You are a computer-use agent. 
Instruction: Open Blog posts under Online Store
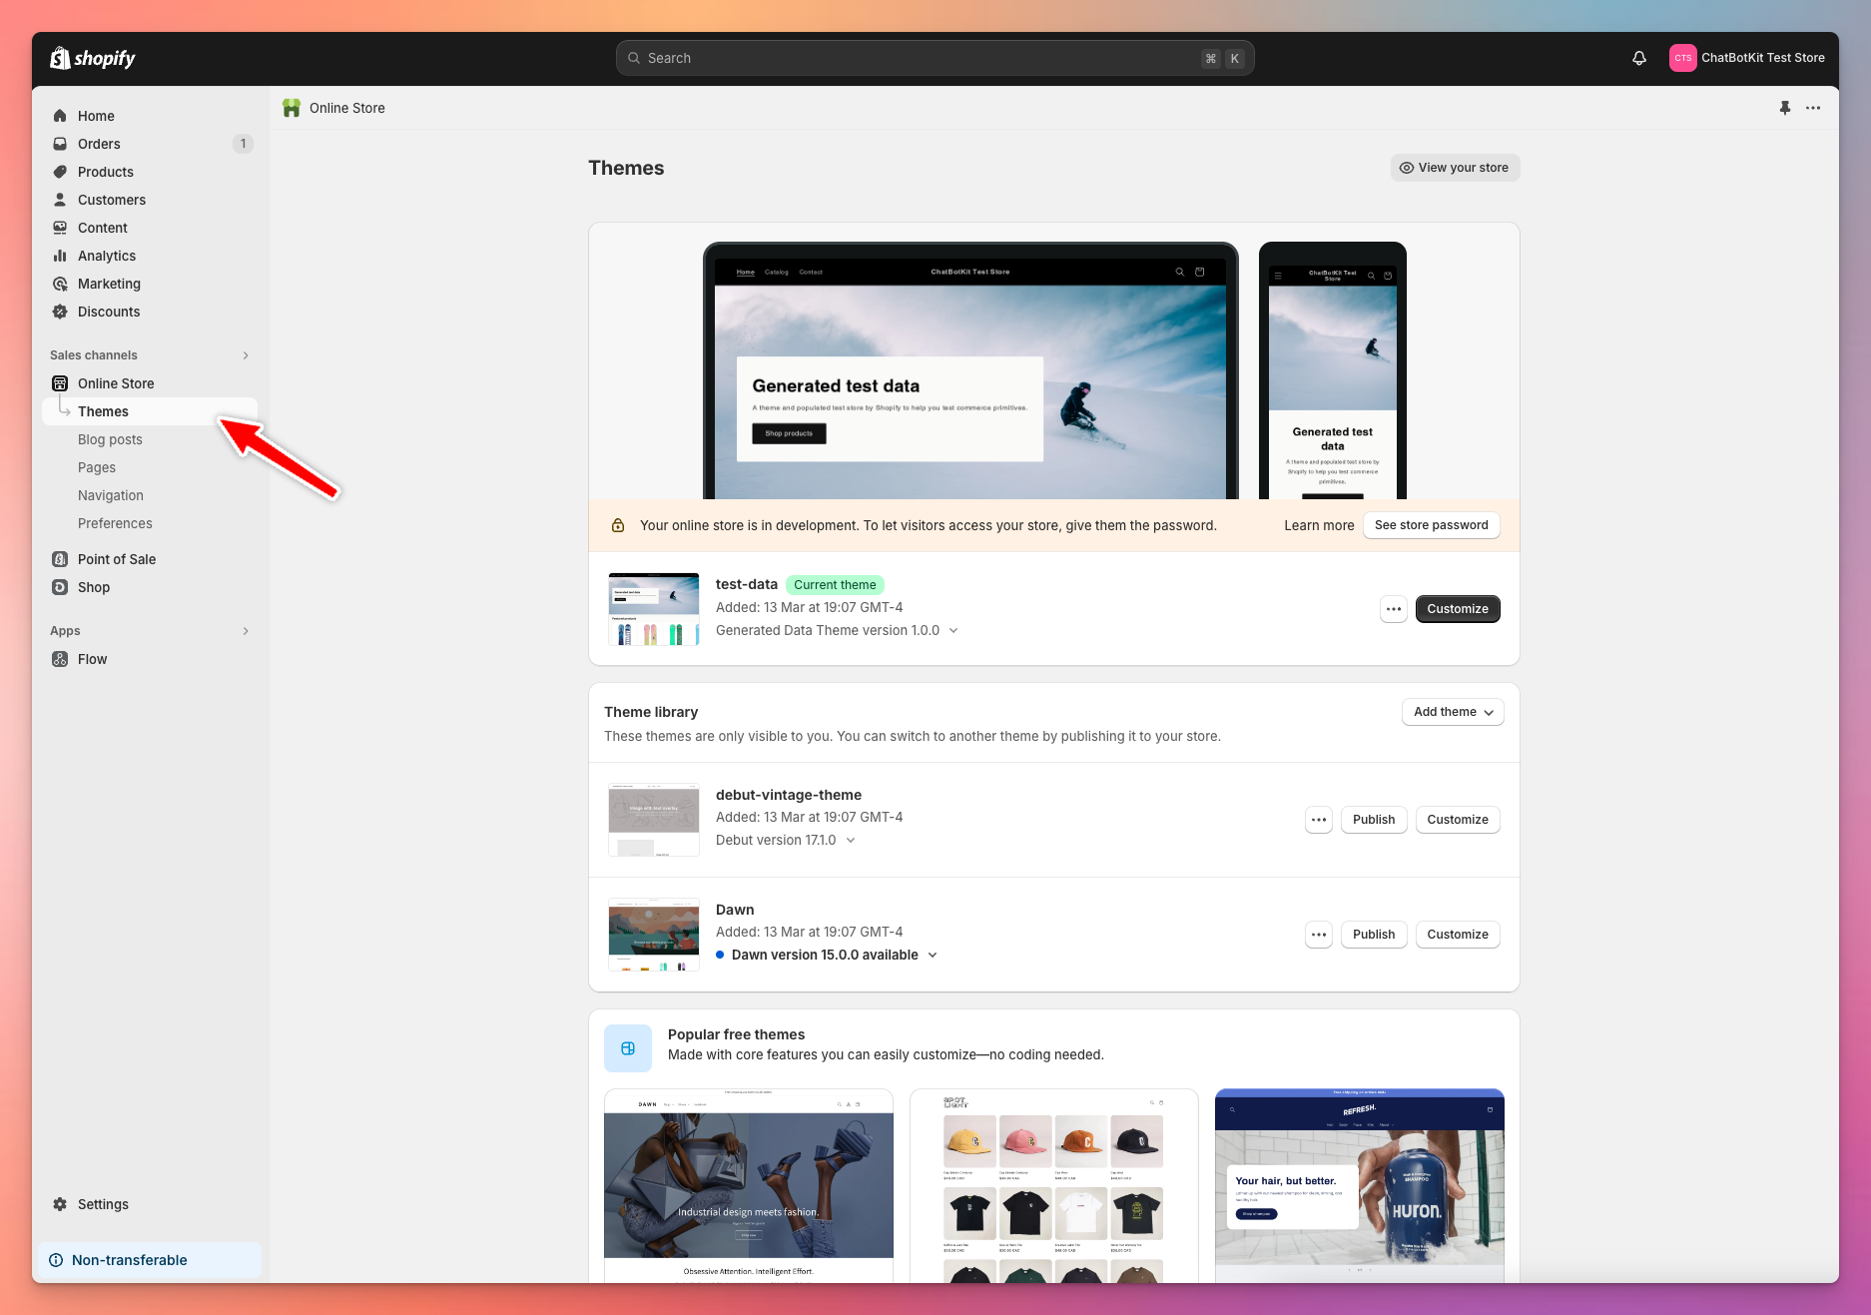point(110,439)
